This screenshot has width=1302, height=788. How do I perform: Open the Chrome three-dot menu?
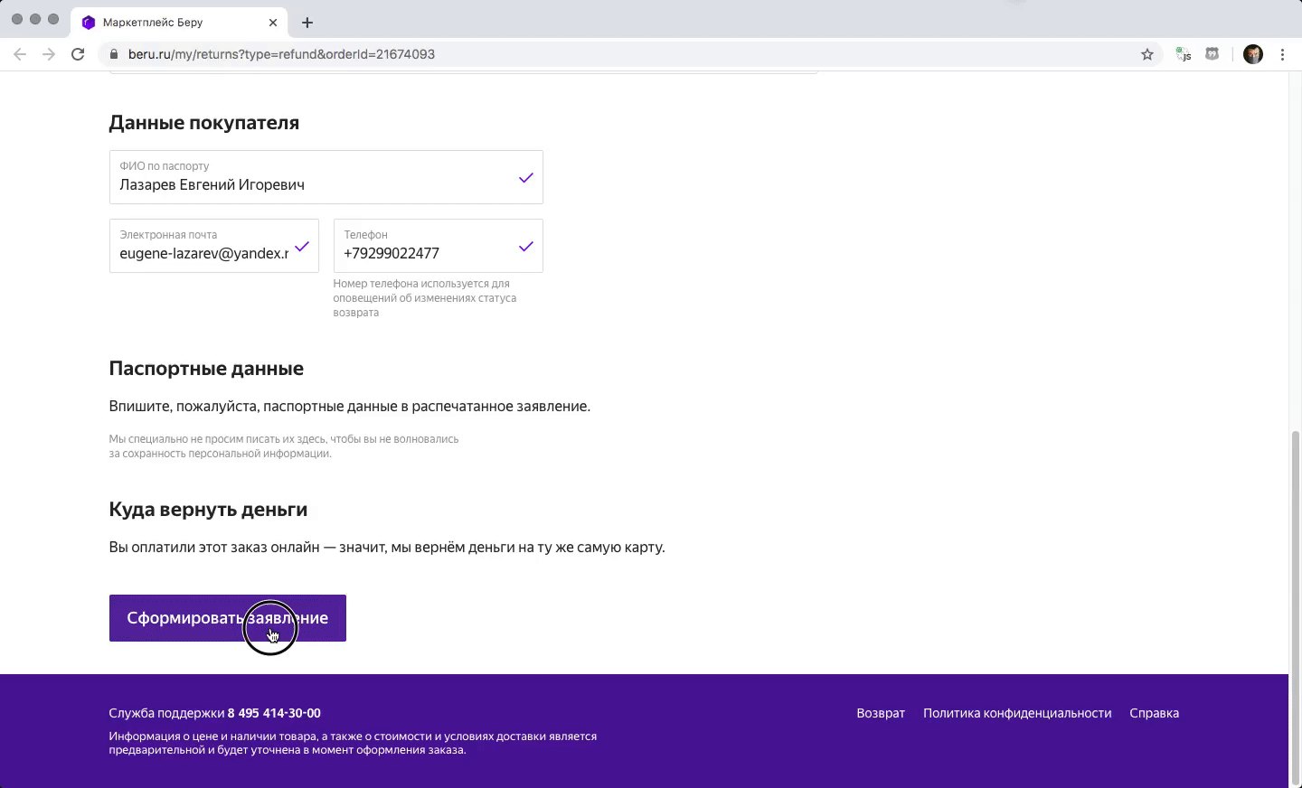(1282, 54)
